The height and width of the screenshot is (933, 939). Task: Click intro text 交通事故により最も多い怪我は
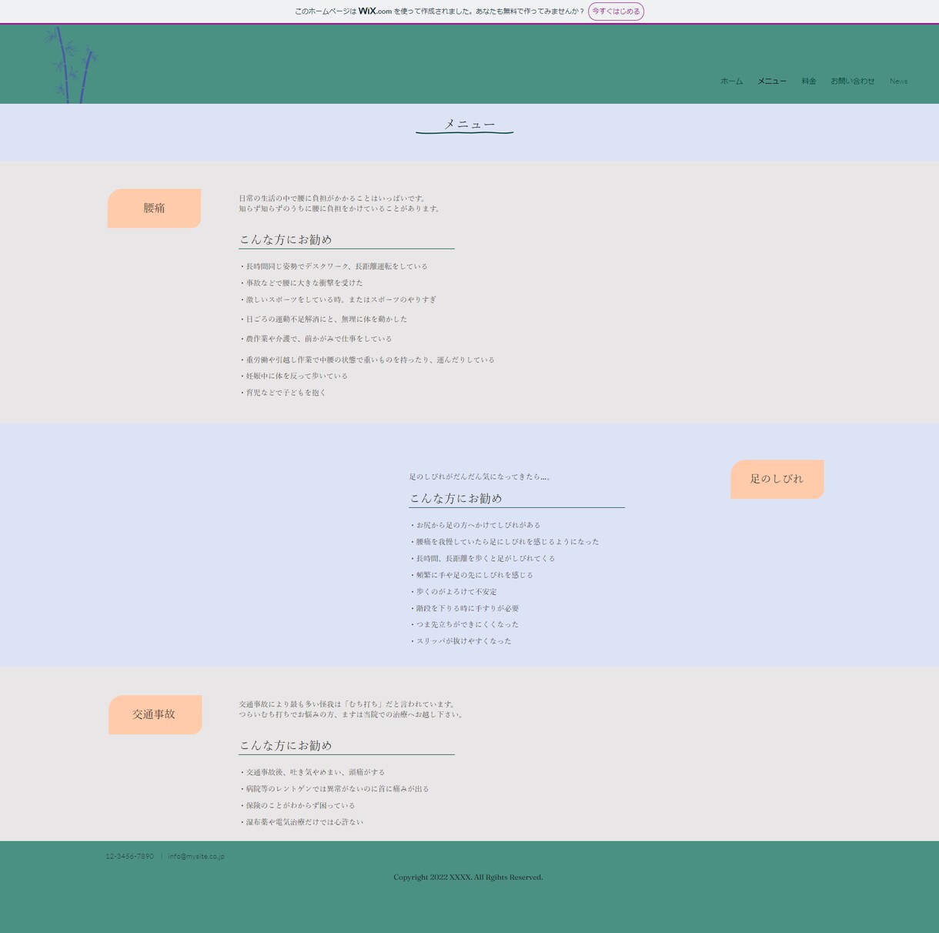(x=348, y=704)
